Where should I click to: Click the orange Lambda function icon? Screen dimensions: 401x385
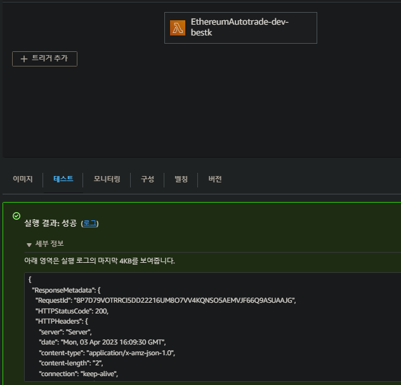pyautogui.click(x=178, y=28)
